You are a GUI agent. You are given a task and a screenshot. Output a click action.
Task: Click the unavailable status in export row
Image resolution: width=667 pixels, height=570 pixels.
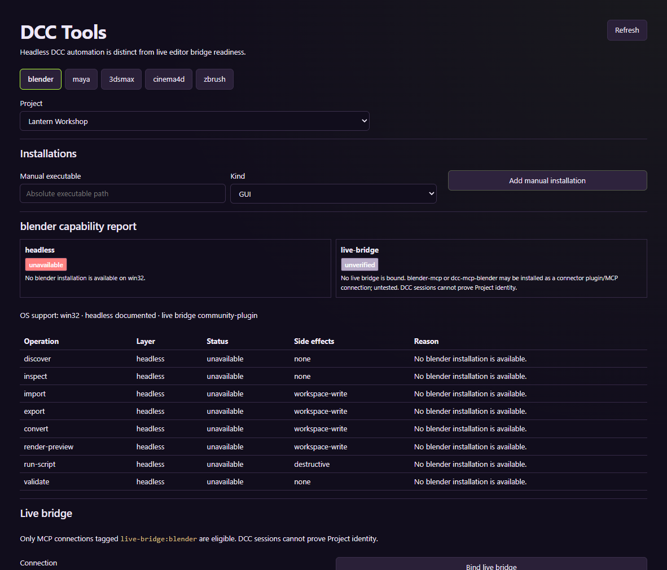pos(225,412)
